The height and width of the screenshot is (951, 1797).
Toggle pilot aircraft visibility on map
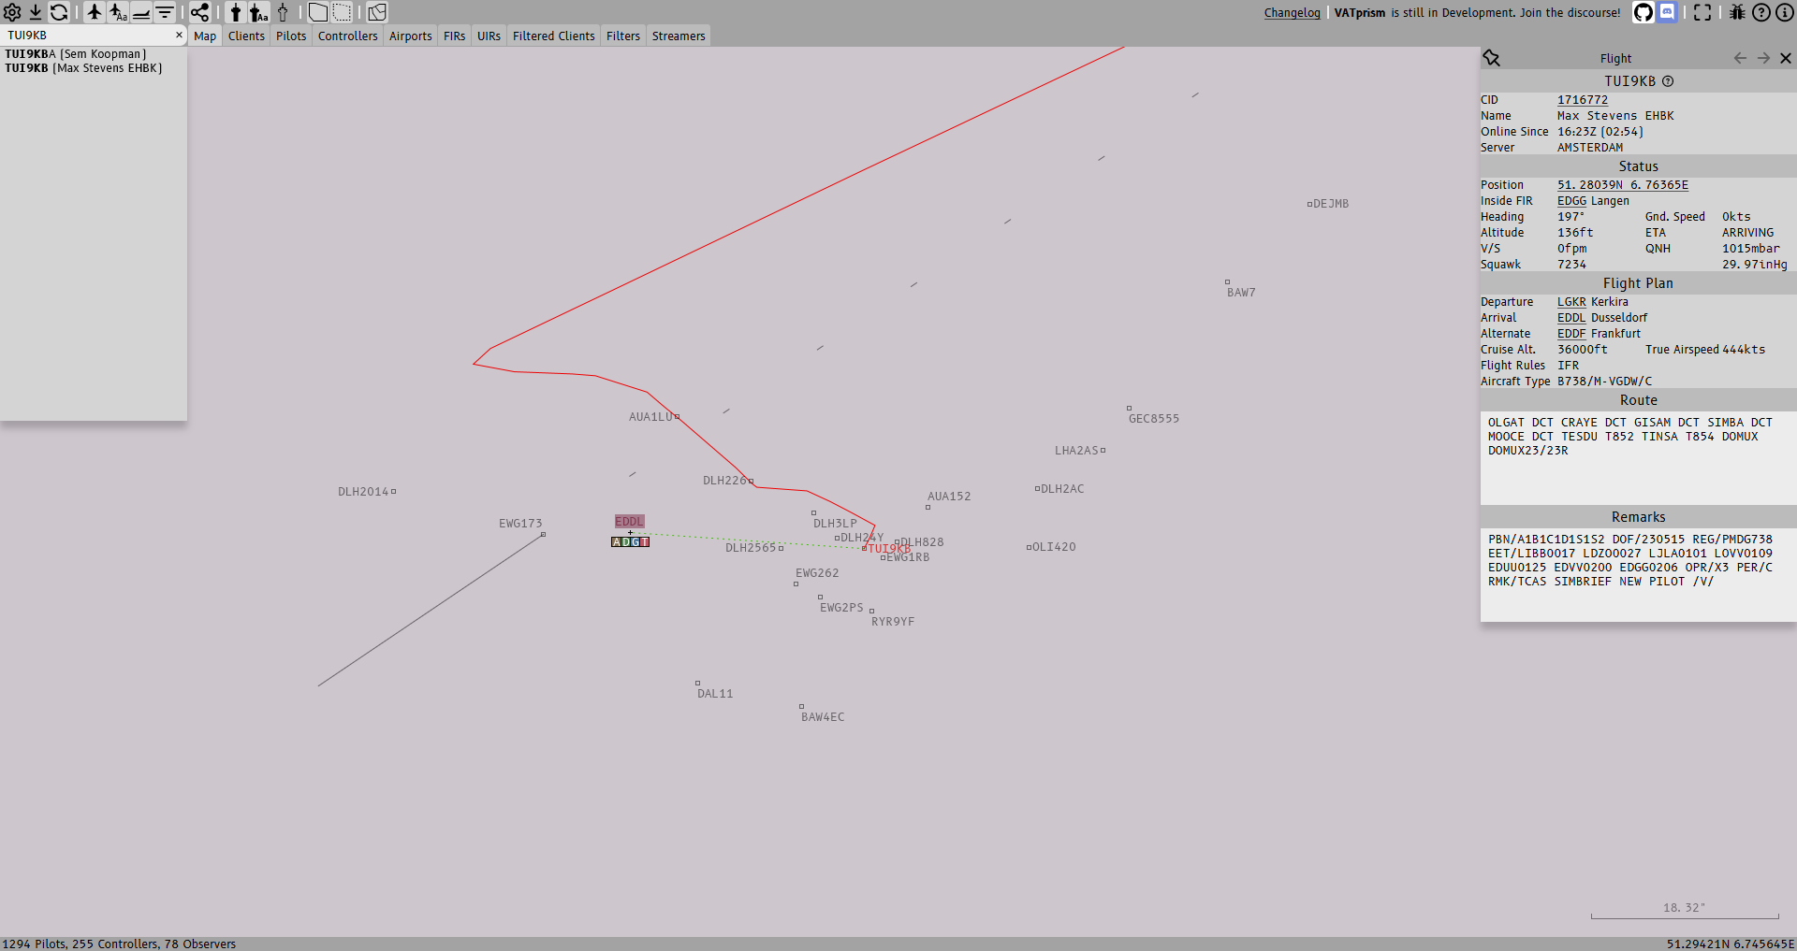click(95, 12)
